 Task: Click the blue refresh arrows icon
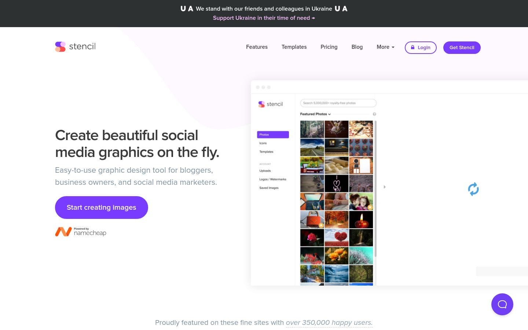473,189
